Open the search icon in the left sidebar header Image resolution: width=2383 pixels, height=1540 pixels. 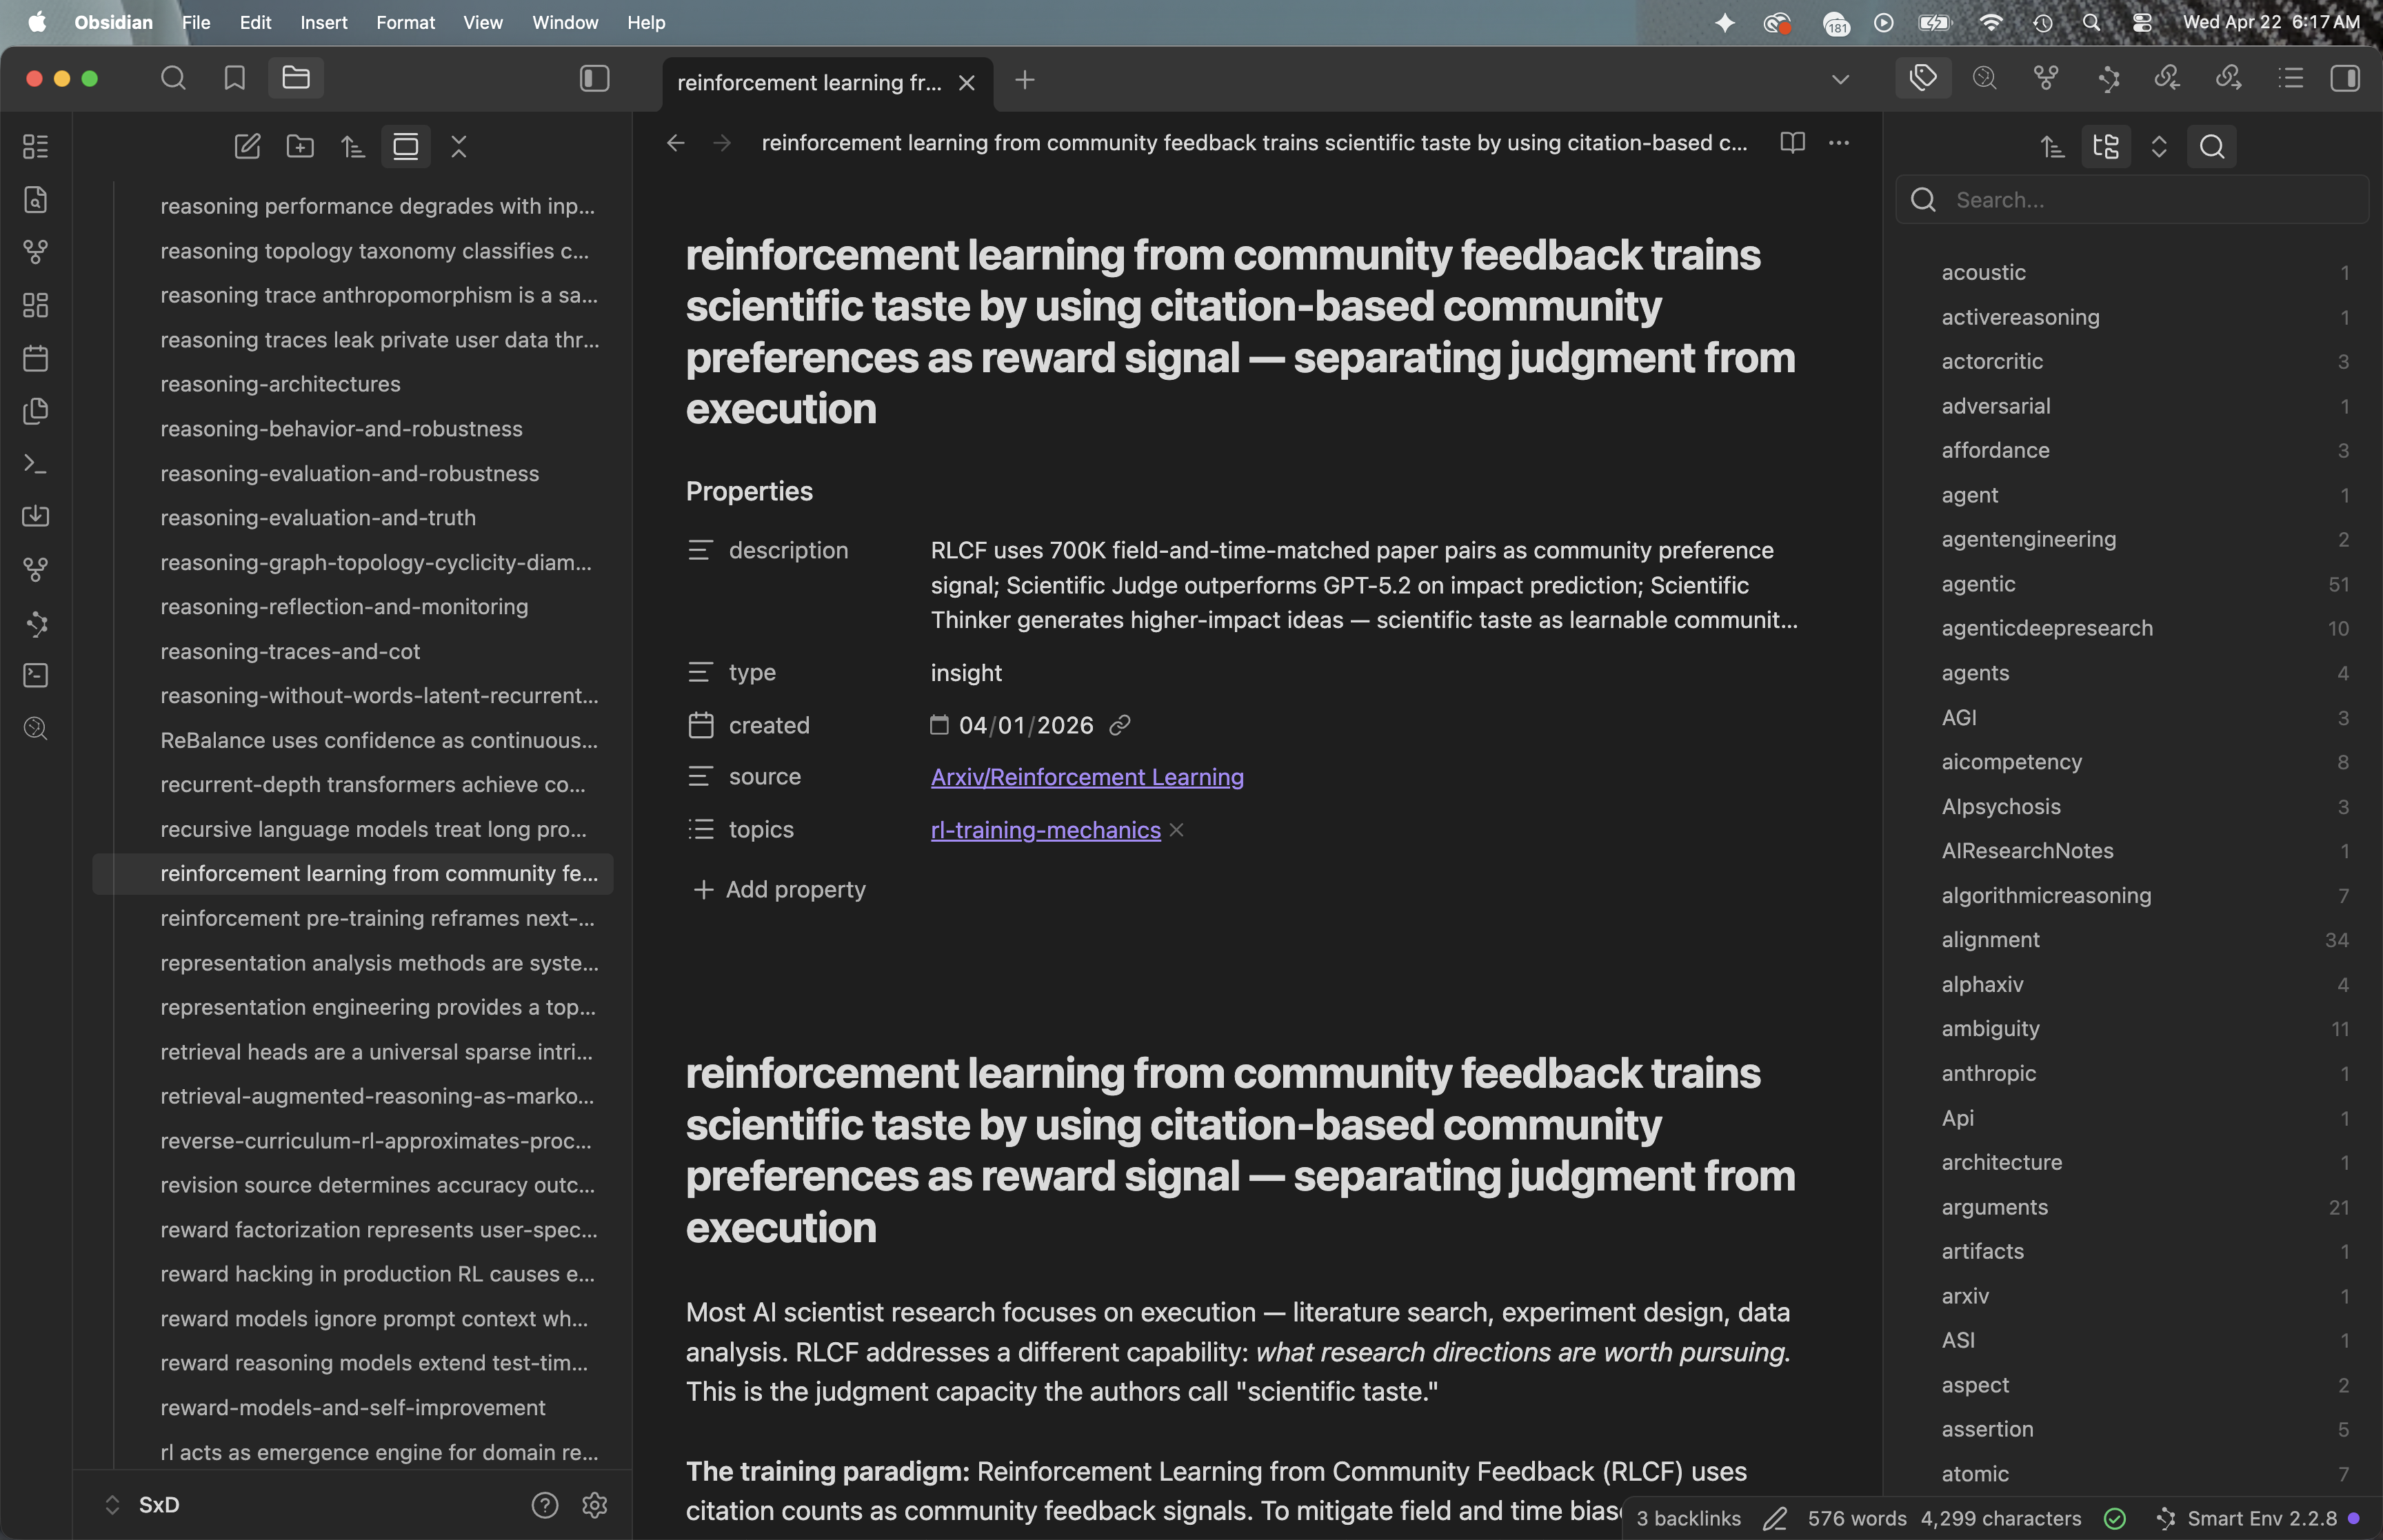173,78
